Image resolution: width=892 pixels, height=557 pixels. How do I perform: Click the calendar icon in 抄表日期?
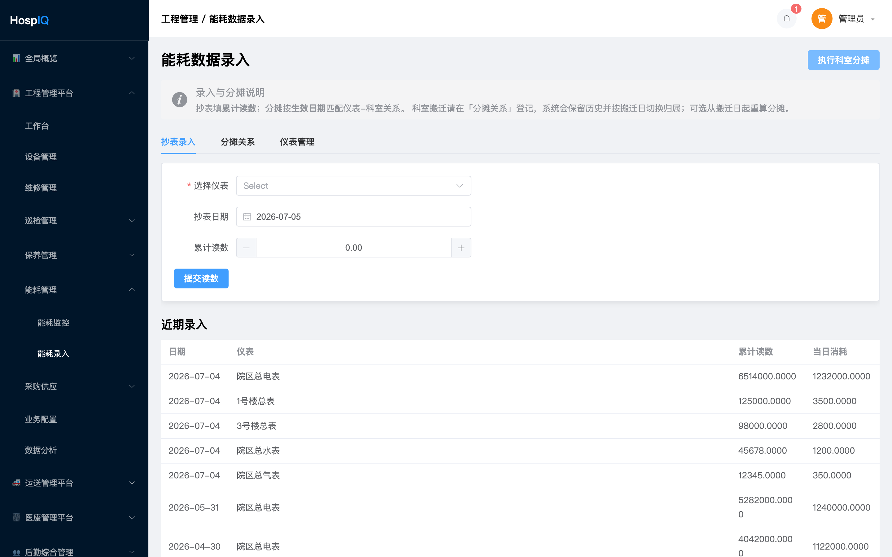(247, 217)
